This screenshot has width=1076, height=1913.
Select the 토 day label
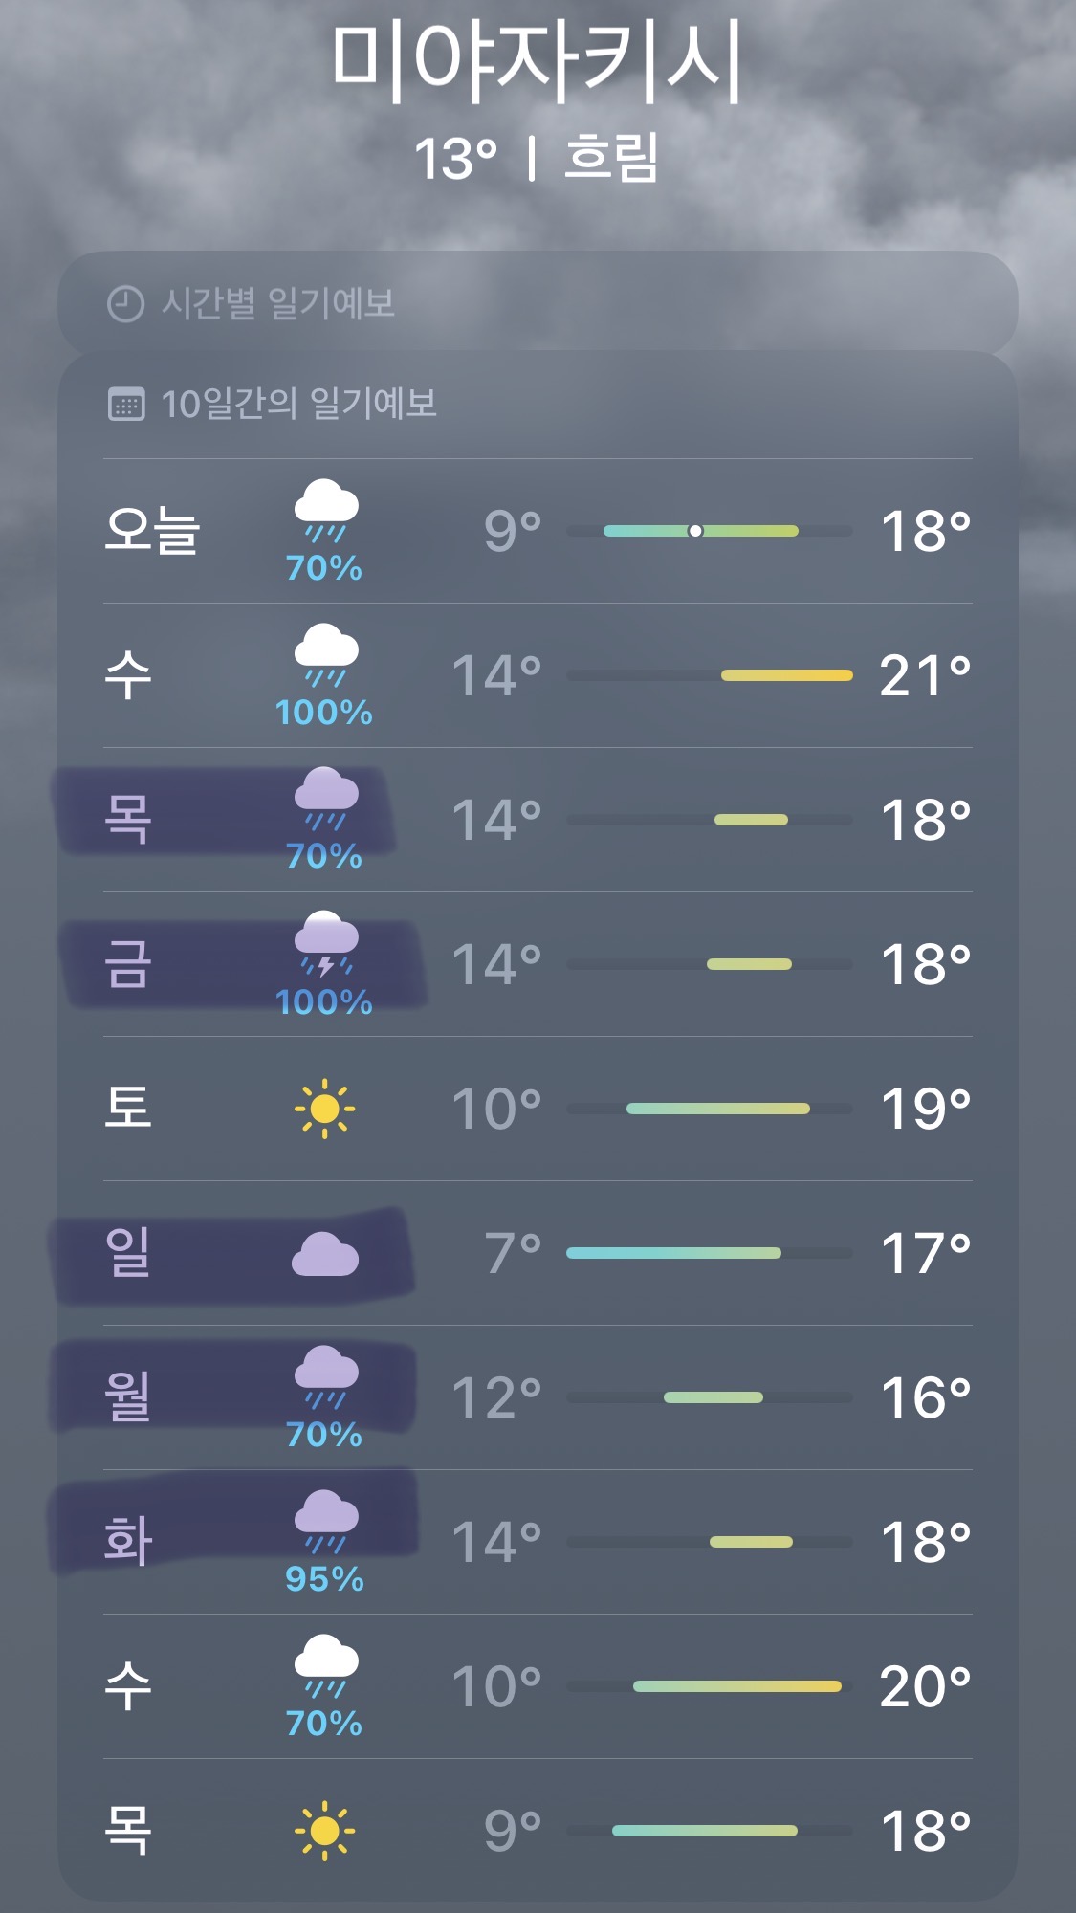(128, 1109)
